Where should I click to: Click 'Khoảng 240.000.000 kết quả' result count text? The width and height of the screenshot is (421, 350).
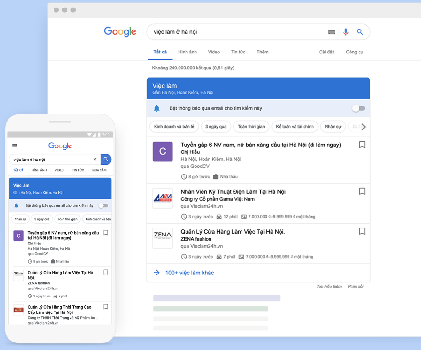193,68
